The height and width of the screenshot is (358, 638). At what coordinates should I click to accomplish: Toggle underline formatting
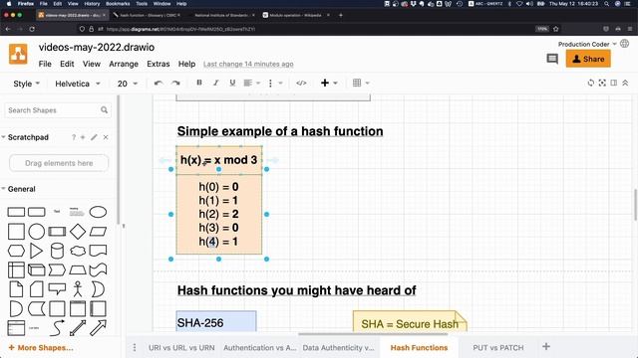pos(232,83)
